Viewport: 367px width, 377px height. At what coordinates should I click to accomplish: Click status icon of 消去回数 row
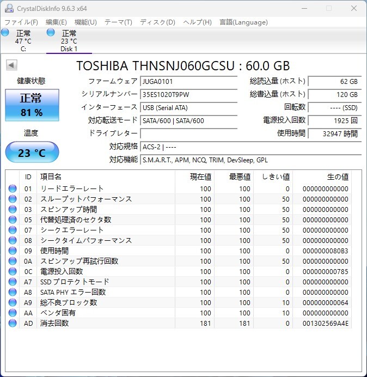(13, 324)
